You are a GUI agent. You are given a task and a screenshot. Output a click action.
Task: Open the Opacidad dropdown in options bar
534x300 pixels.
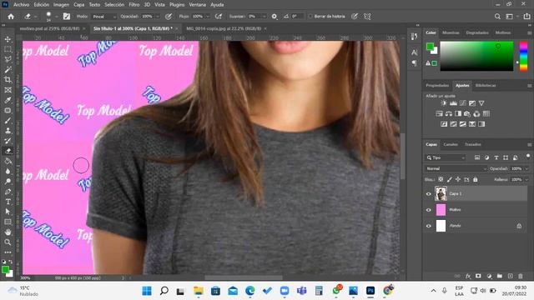coord(158,17)
